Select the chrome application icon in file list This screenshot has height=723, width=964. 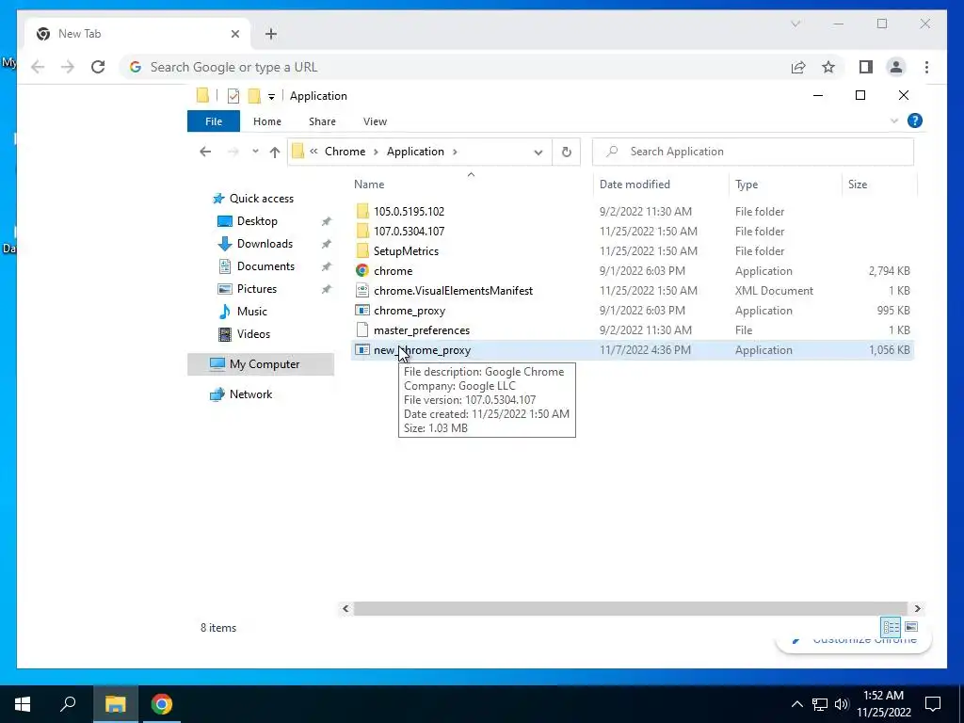pyautogui.click(x=362, y=270)
